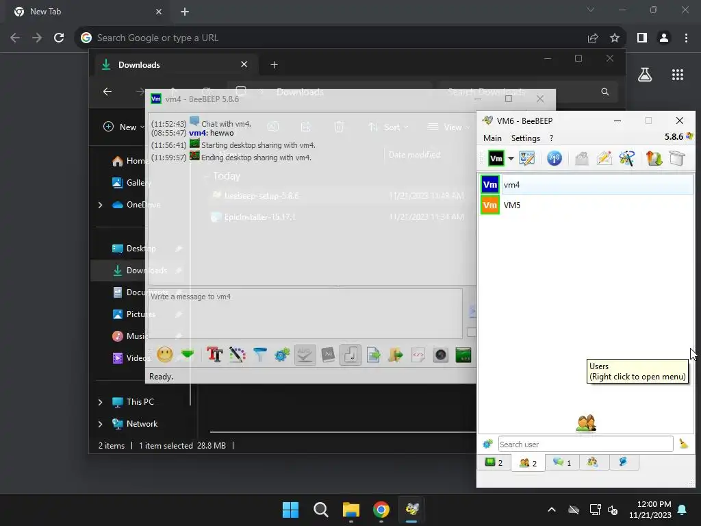Add a new tab in Explorer window
The image size is (701, 526).
(274, 65)
